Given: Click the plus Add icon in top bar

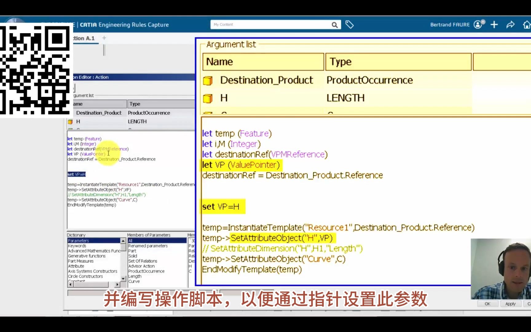Looking at the screenshot, I should point(494,25).
